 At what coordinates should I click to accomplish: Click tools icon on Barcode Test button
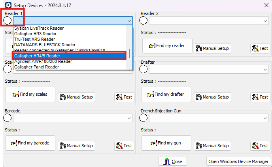(119, 146)
